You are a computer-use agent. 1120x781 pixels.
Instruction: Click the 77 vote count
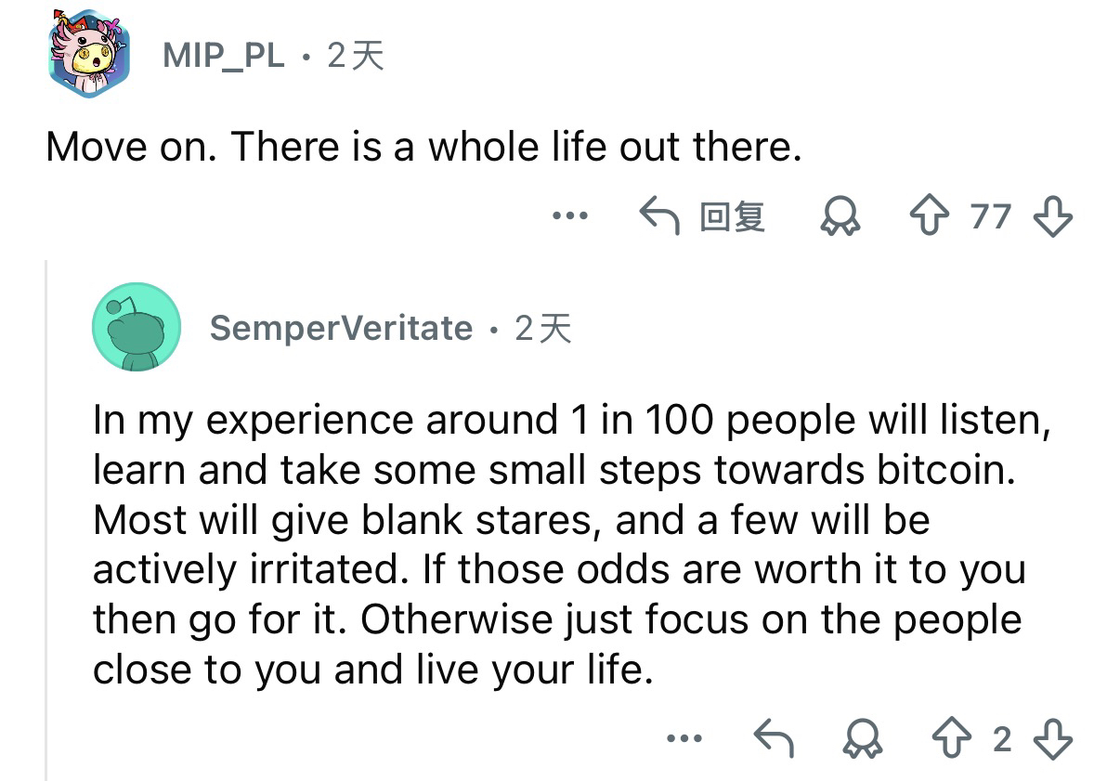pos(990,216)
